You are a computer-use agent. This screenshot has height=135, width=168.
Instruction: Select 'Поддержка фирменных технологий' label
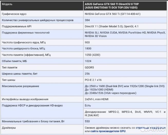26,33
